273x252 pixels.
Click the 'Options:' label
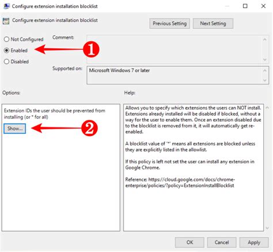point(12,93)
